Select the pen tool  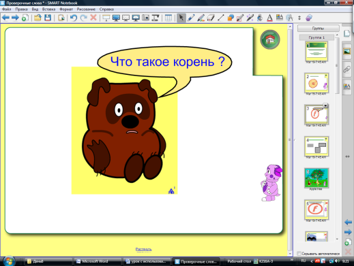191,18
